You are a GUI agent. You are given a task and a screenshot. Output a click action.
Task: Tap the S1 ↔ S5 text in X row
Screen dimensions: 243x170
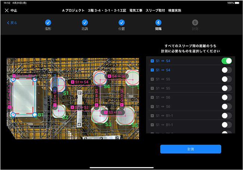(163, 79)
